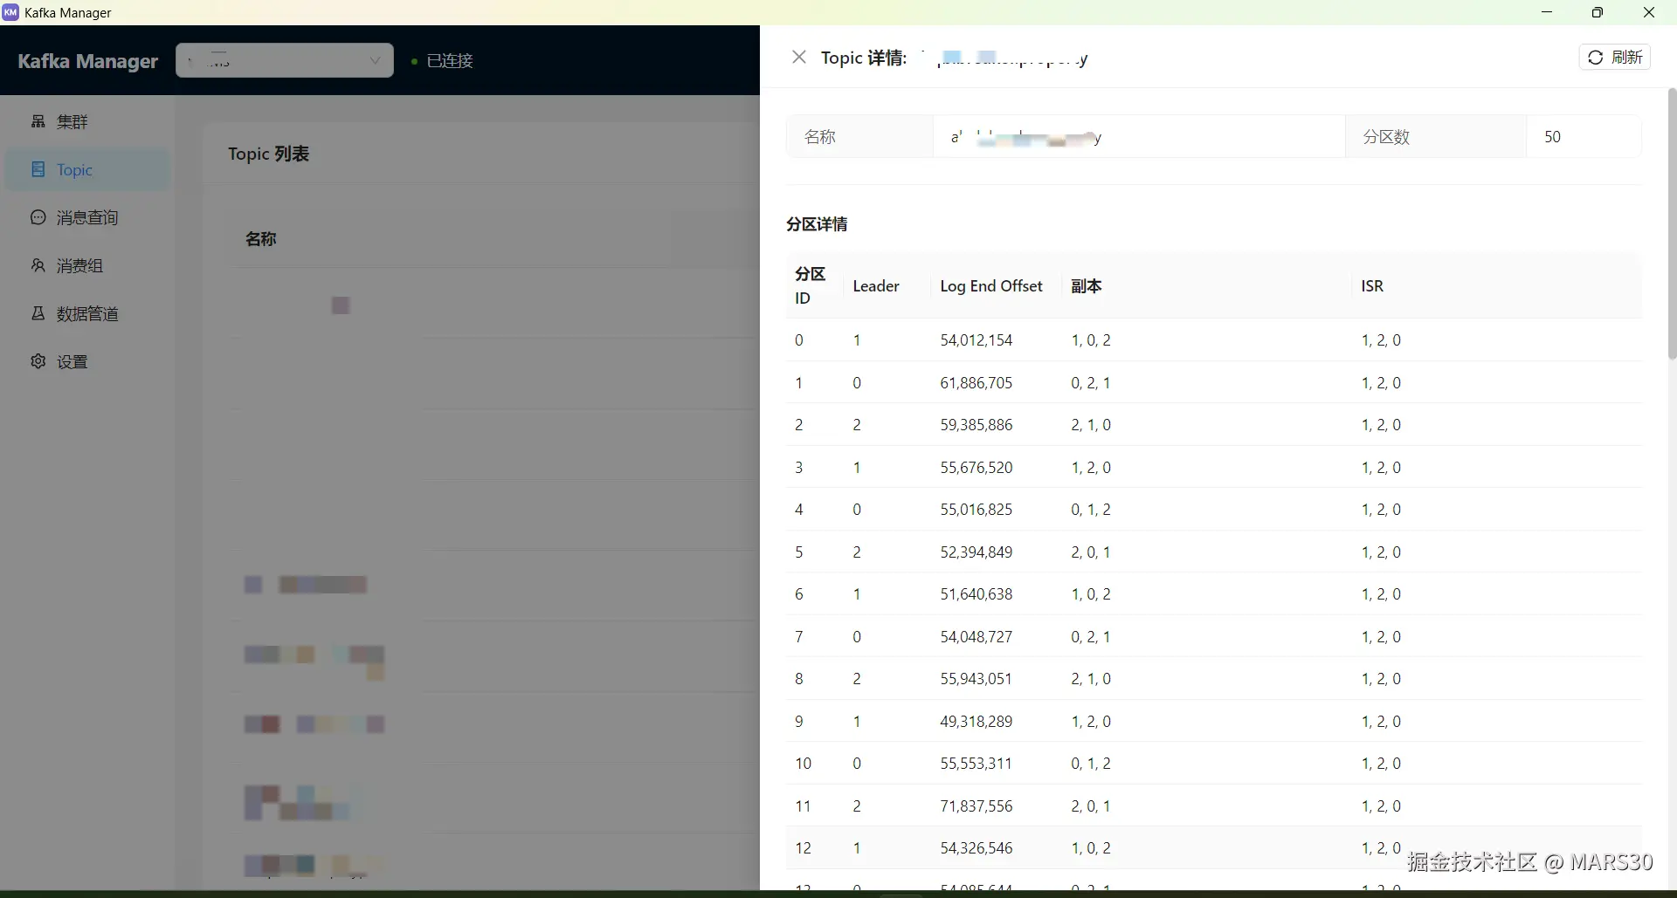Close the Kafka Manager window

pyautogui.click(x=1649, y=12)
